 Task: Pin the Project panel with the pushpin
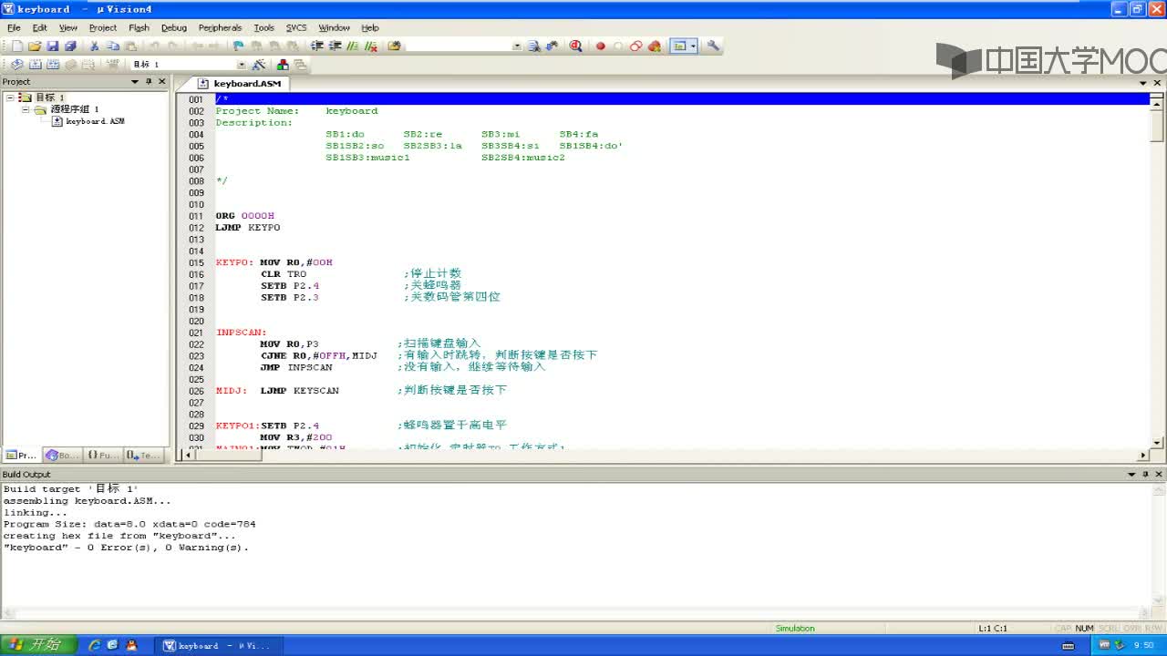149,82
